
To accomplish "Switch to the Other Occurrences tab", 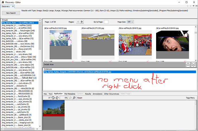I will [112, 94].
